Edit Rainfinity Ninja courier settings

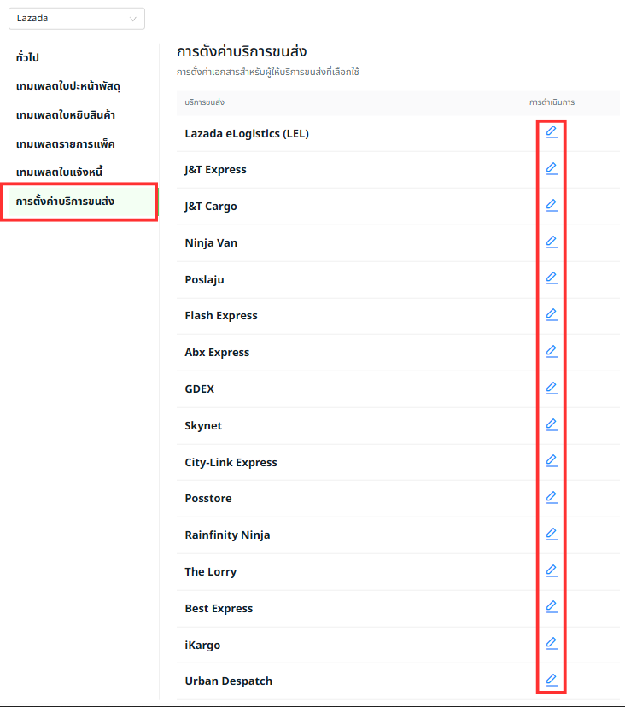(x=552, y=535)
